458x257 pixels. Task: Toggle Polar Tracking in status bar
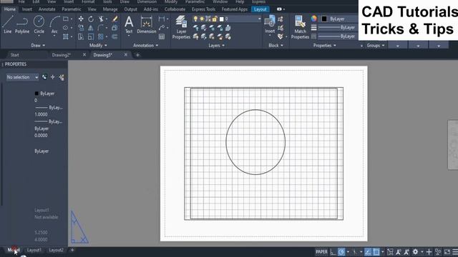click(341, 252)
